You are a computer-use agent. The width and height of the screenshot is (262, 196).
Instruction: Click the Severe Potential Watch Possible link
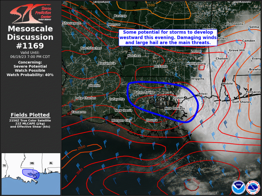tap(30, 68)
